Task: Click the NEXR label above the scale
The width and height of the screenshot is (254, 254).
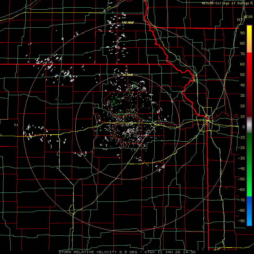Action: click(x=248, y=17)
